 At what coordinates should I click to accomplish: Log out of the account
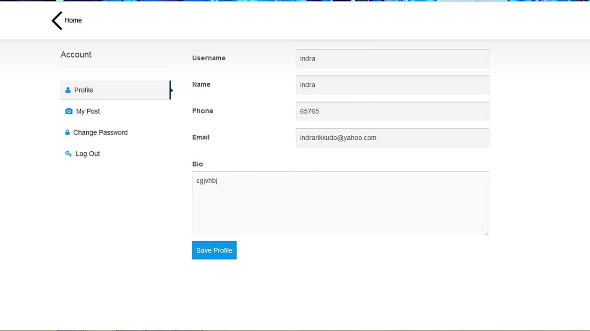click(88, 153)
